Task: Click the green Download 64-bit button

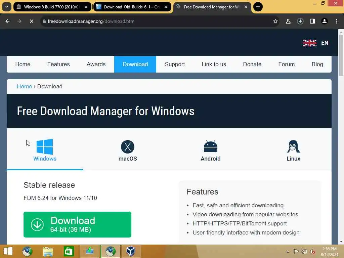Action: pos(77,224)
